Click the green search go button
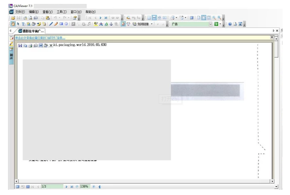 tap(216, 24)
